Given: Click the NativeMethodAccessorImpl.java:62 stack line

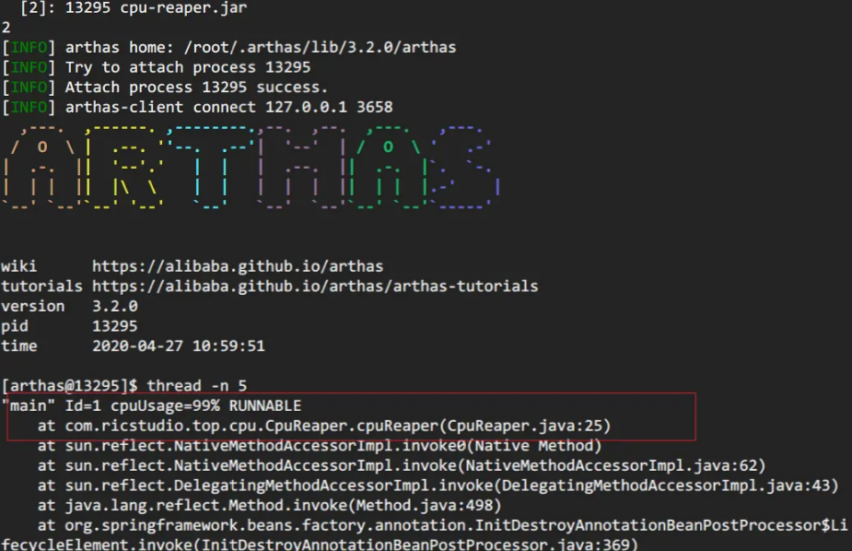Looking at the screenshot, I should (x=402, y=465).
